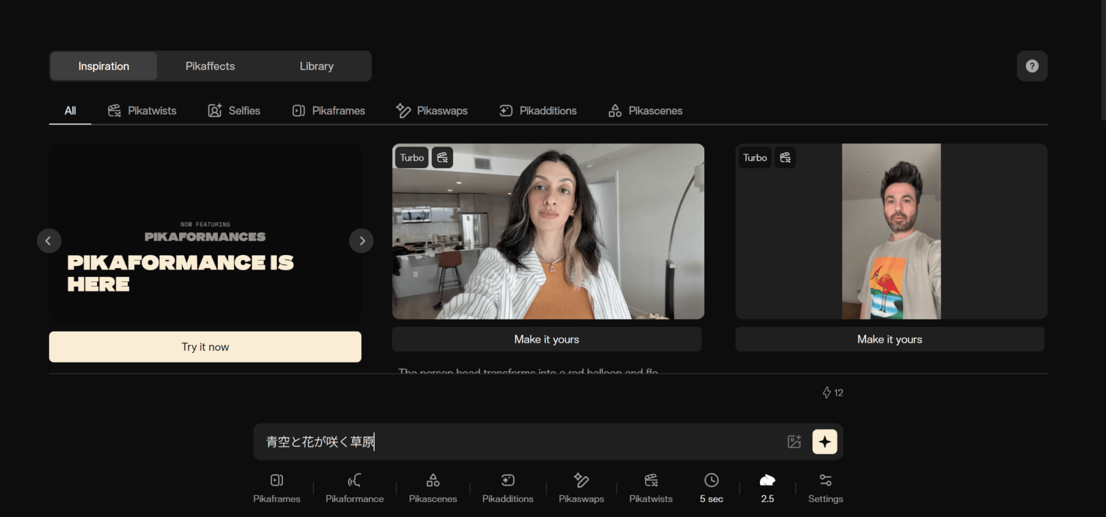1106x517 pixels.
Task: Go to previous carousel slide arrow
Action: pos(49,241)
